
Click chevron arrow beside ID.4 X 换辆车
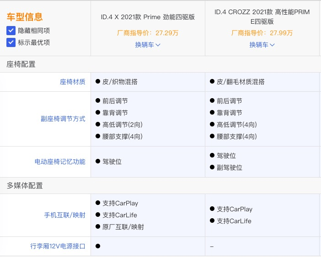[x=158, y=45]
